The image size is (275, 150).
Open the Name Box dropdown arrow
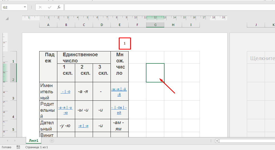click(x=25, y=7)
